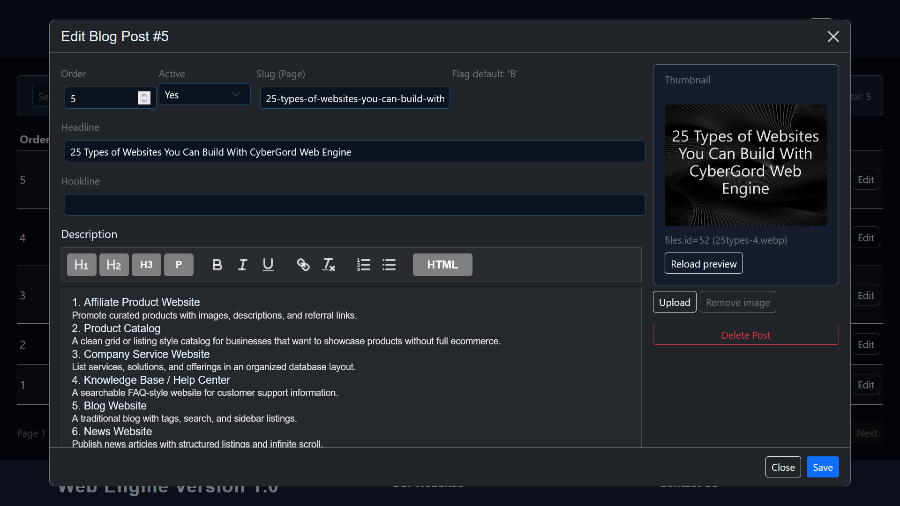Apply Heading 3 format in editor
Image resolution: width=900 pixels, height=506 pixels.
[146, 265]
